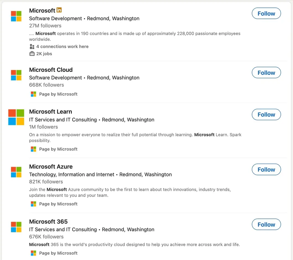Click the LinkedIn verified badge next to Microsoft
This screenshot has width=293, height=260.
click(59, 10)
